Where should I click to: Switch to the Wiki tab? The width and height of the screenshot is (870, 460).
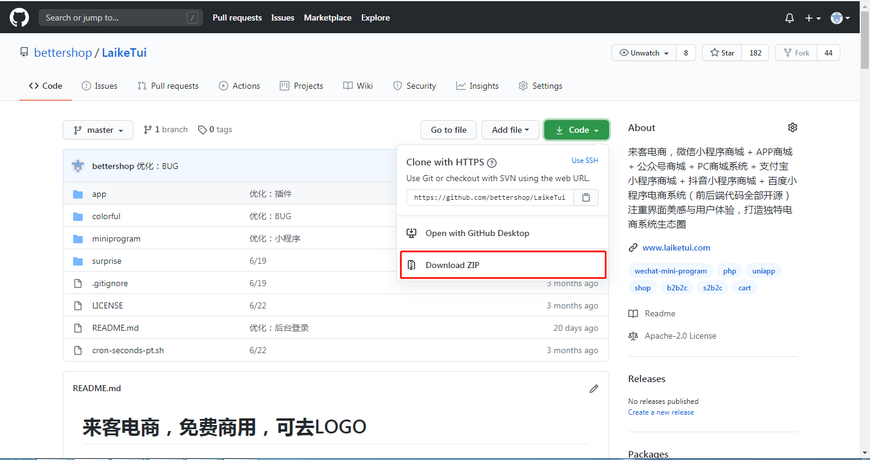pyautogui.click(x=358, y=86)
